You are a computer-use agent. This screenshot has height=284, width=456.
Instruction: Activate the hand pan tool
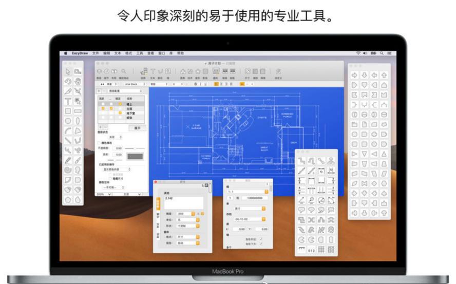(x=78, y=82)
